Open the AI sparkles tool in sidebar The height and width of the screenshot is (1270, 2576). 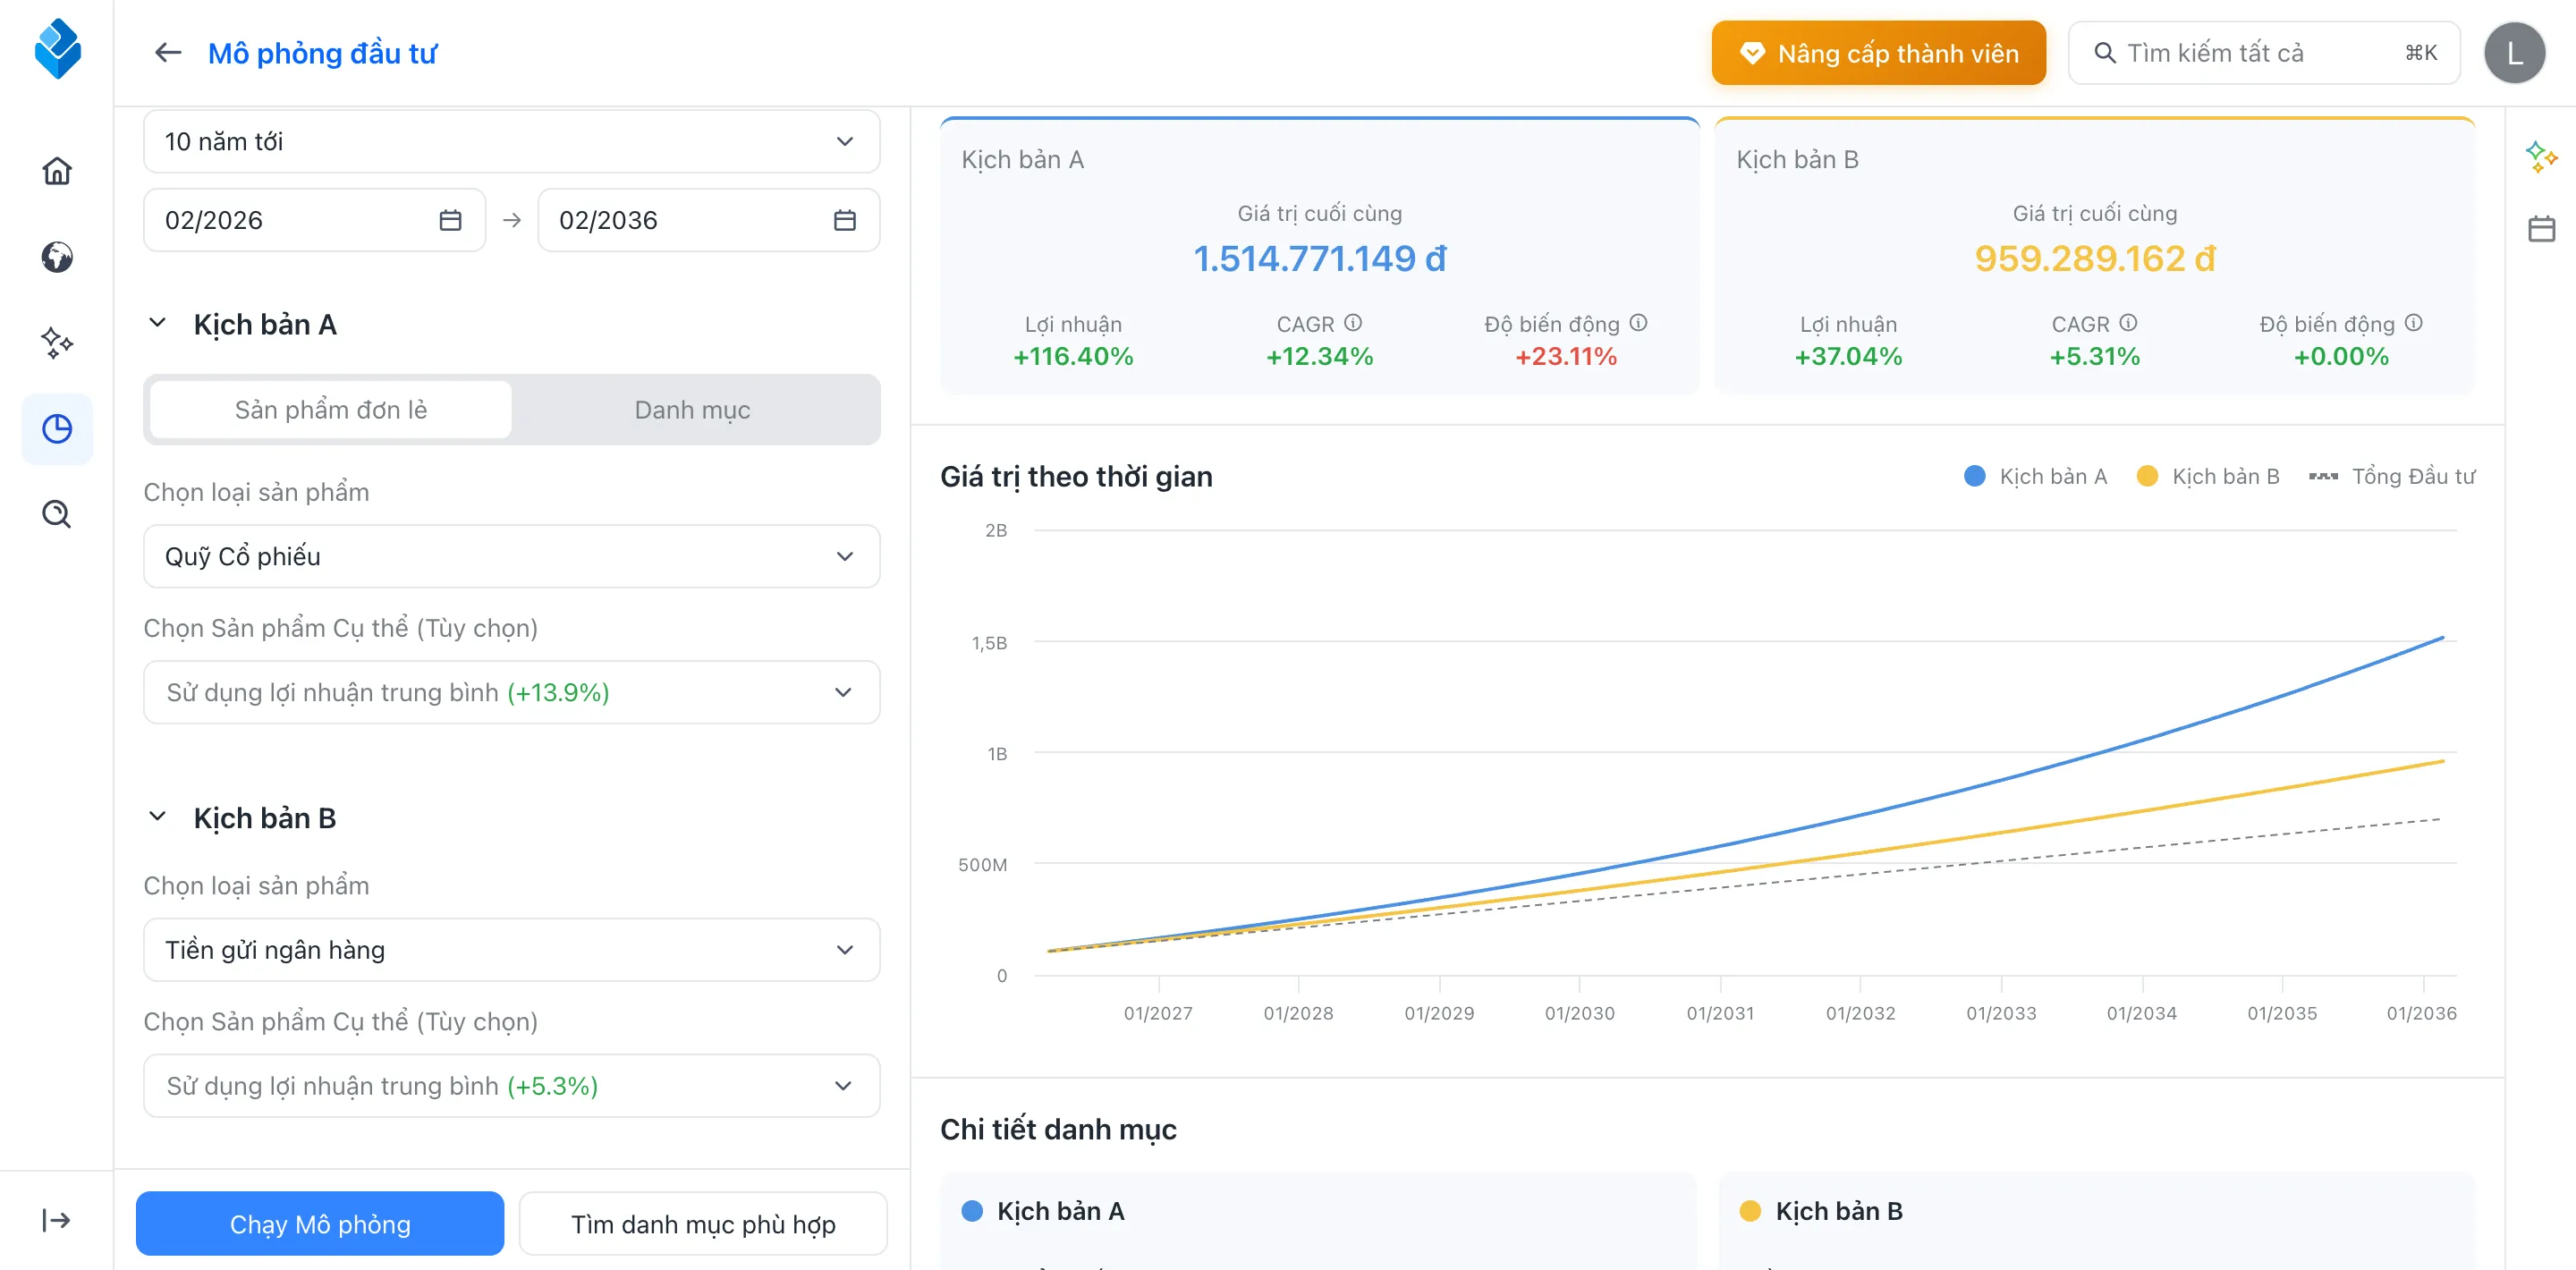point(57,343)
